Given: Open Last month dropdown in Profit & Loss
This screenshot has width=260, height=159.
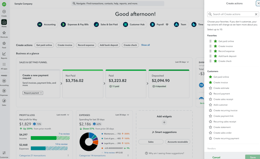Looking at the screenshot, I should pyautogui.click(x=63, y=115).
